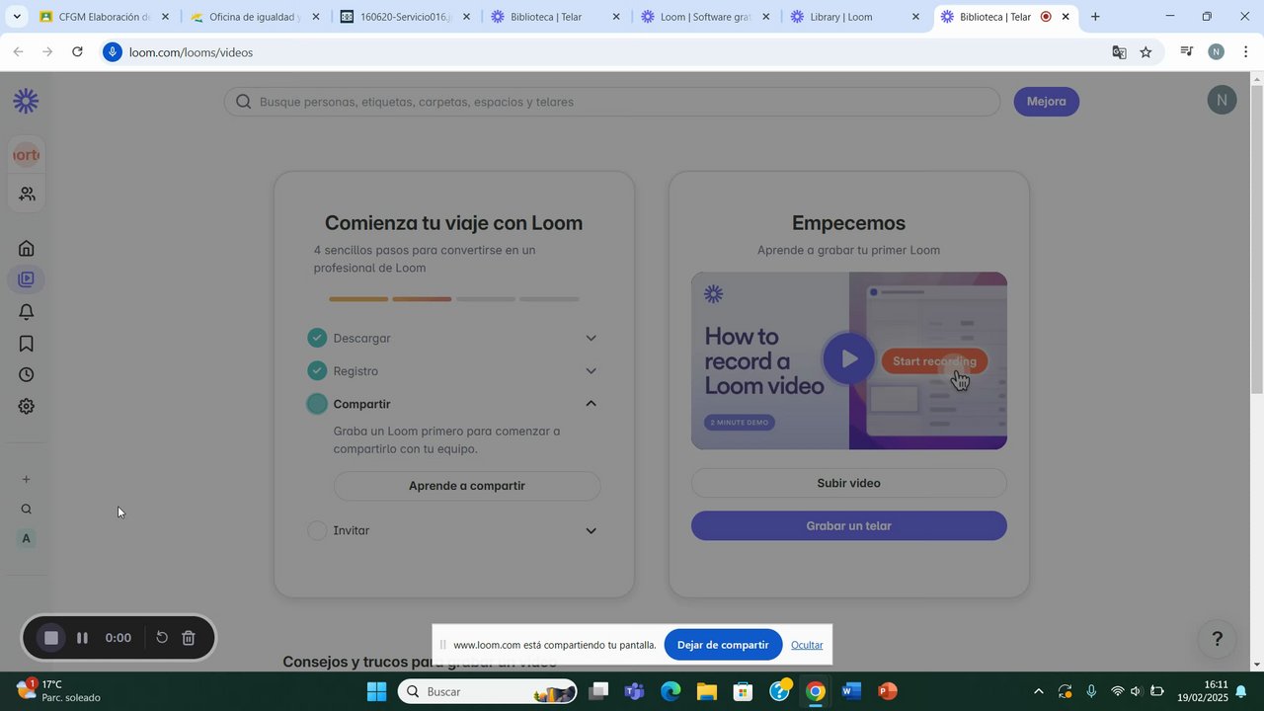Expand the Invitar step
The width and height of the screenshot is (1264, 711).
(592, 531)
